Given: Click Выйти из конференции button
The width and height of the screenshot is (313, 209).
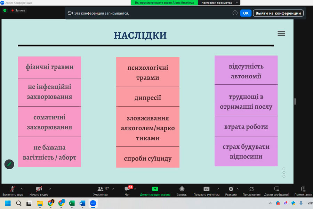Looking at the screenshot, I should point(278,13).
